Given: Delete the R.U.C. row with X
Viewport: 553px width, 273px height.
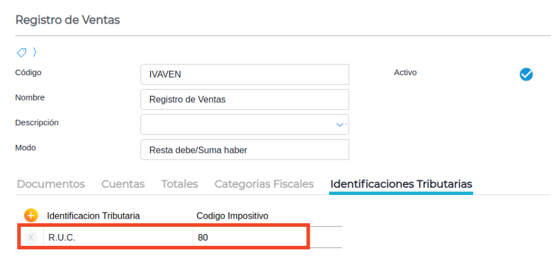Looking at the screenshot, I should 31,238.
